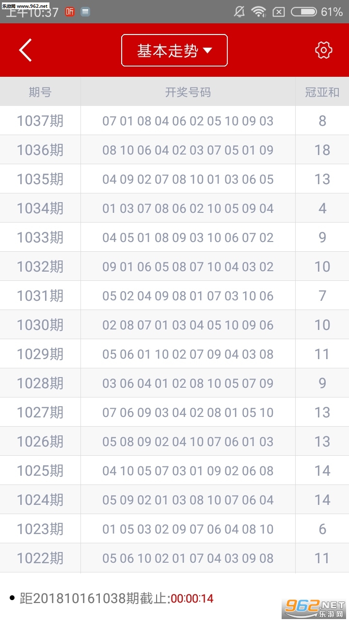Select the 1028期 issue label
Screen dimensions: 349x622
click(40, 383)
